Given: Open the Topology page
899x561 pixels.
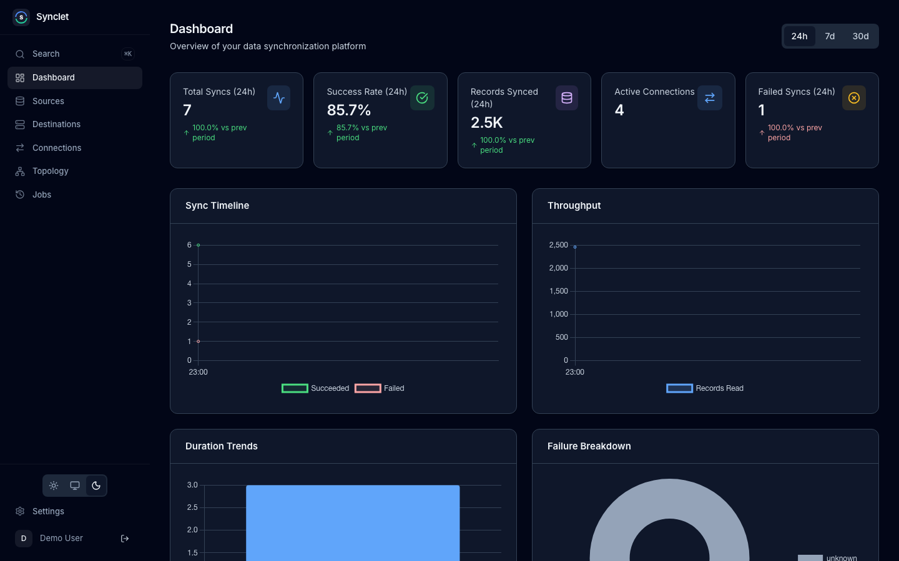Looking at the screenshot, I should (x=75, y=171).
